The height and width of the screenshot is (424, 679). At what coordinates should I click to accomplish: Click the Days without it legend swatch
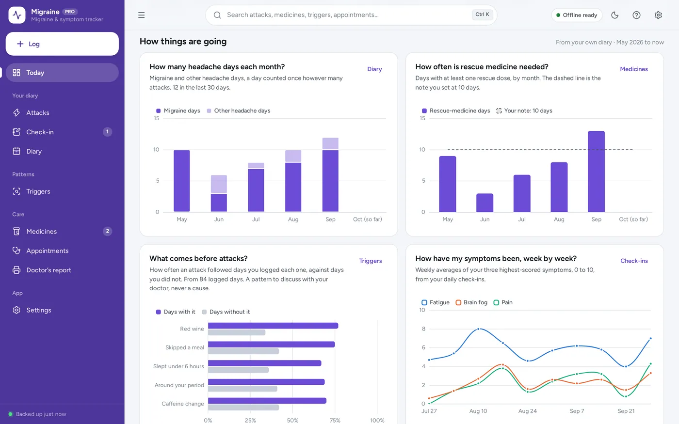point(204,312)
